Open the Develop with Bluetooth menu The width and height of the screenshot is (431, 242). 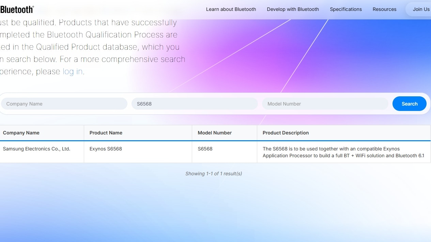pyautogui.click(x=293, y=9)
